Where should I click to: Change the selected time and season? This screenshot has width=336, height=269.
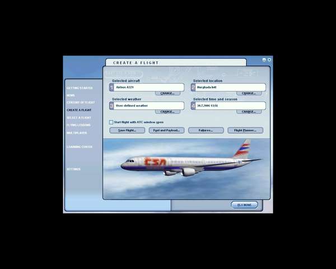(x=249, y=112)
